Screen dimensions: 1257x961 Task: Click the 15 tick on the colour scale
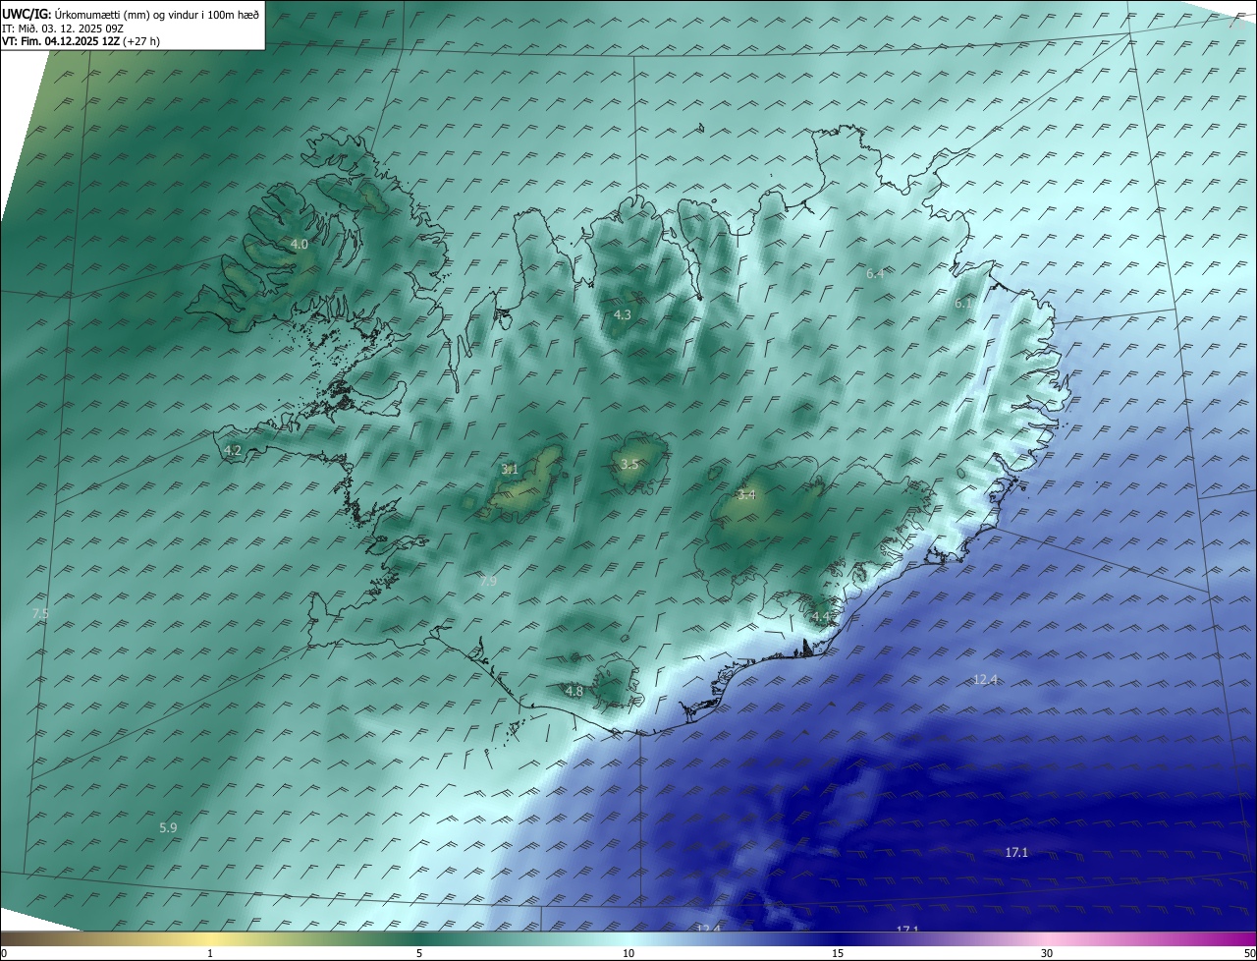point(838,953)
